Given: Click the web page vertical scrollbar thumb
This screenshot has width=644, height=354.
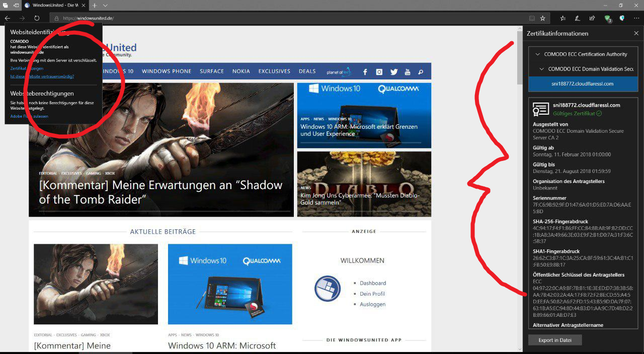Looking at the screenshot, I should click(x=520, y=58).
